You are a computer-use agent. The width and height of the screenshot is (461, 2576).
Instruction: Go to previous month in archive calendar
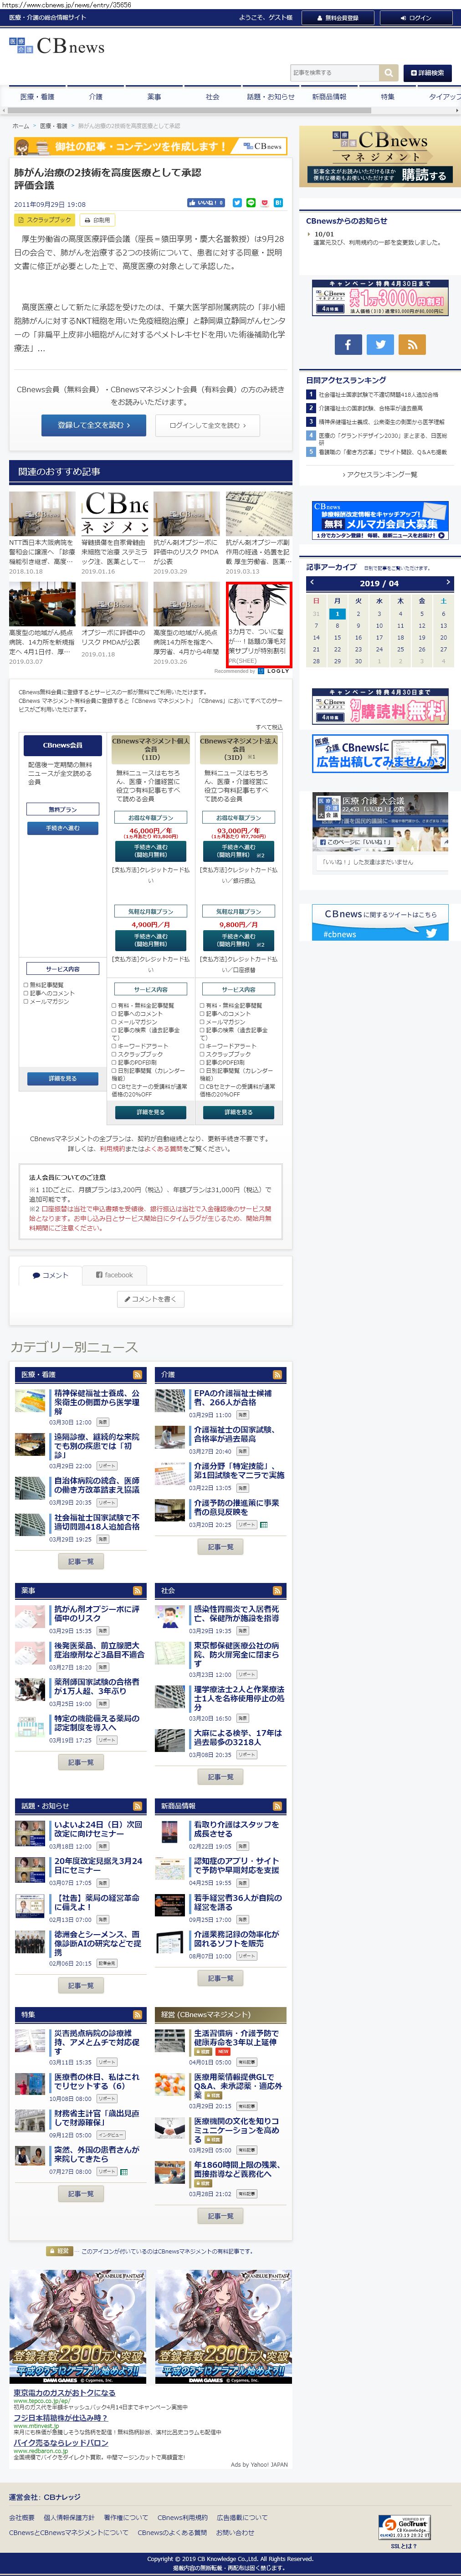tap(312, 582)
